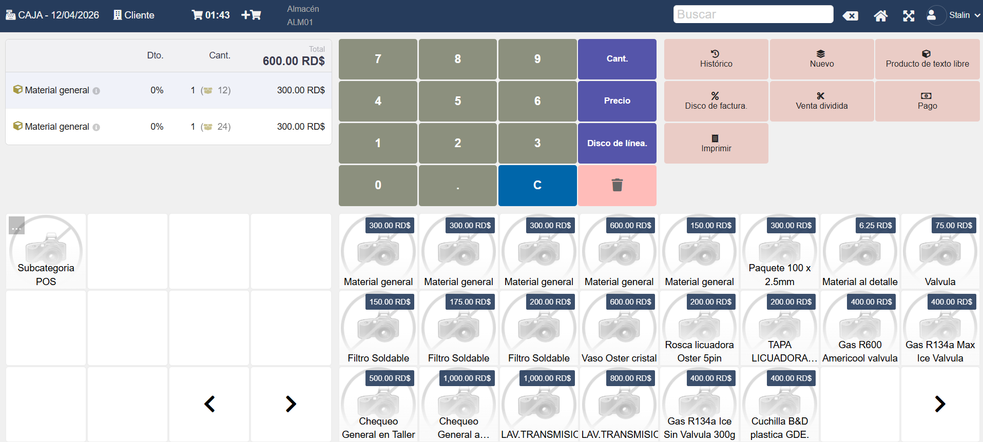
Task: Add a new cart with plus-cart icon
Action: click(251, 15)
